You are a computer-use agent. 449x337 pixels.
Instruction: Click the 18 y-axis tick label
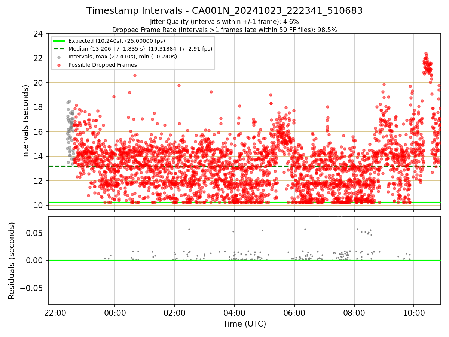tap(38, 107)
